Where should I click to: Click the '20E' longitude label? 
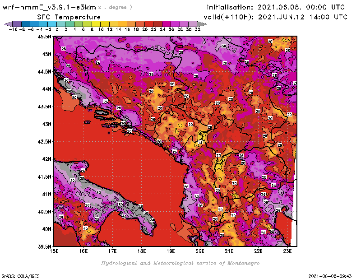pos(200,251)
